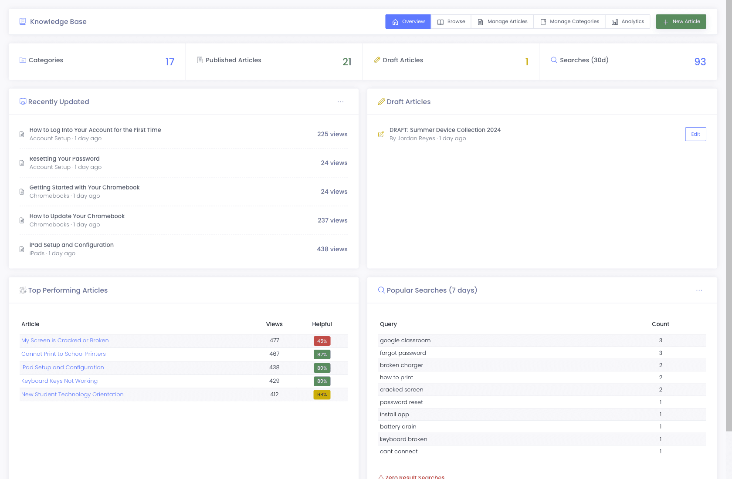This screenshot has width=732, height=479.
Task: Go to the Analytics tab
Action: coord(628,22)
